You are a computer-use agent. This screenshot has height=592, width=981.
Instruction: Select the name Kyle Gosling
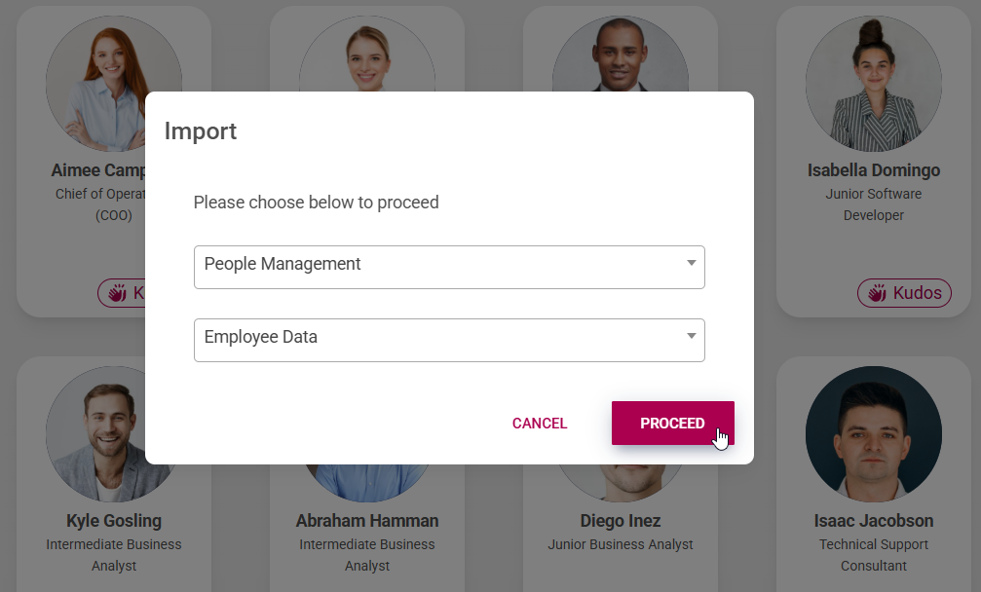(114, 520)
